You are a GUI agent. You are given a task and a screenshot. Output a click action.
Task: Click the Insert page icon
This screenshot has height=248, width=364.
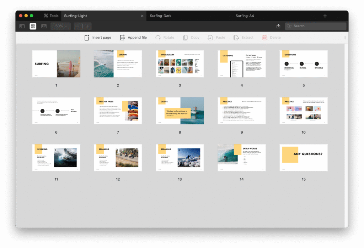87,38
